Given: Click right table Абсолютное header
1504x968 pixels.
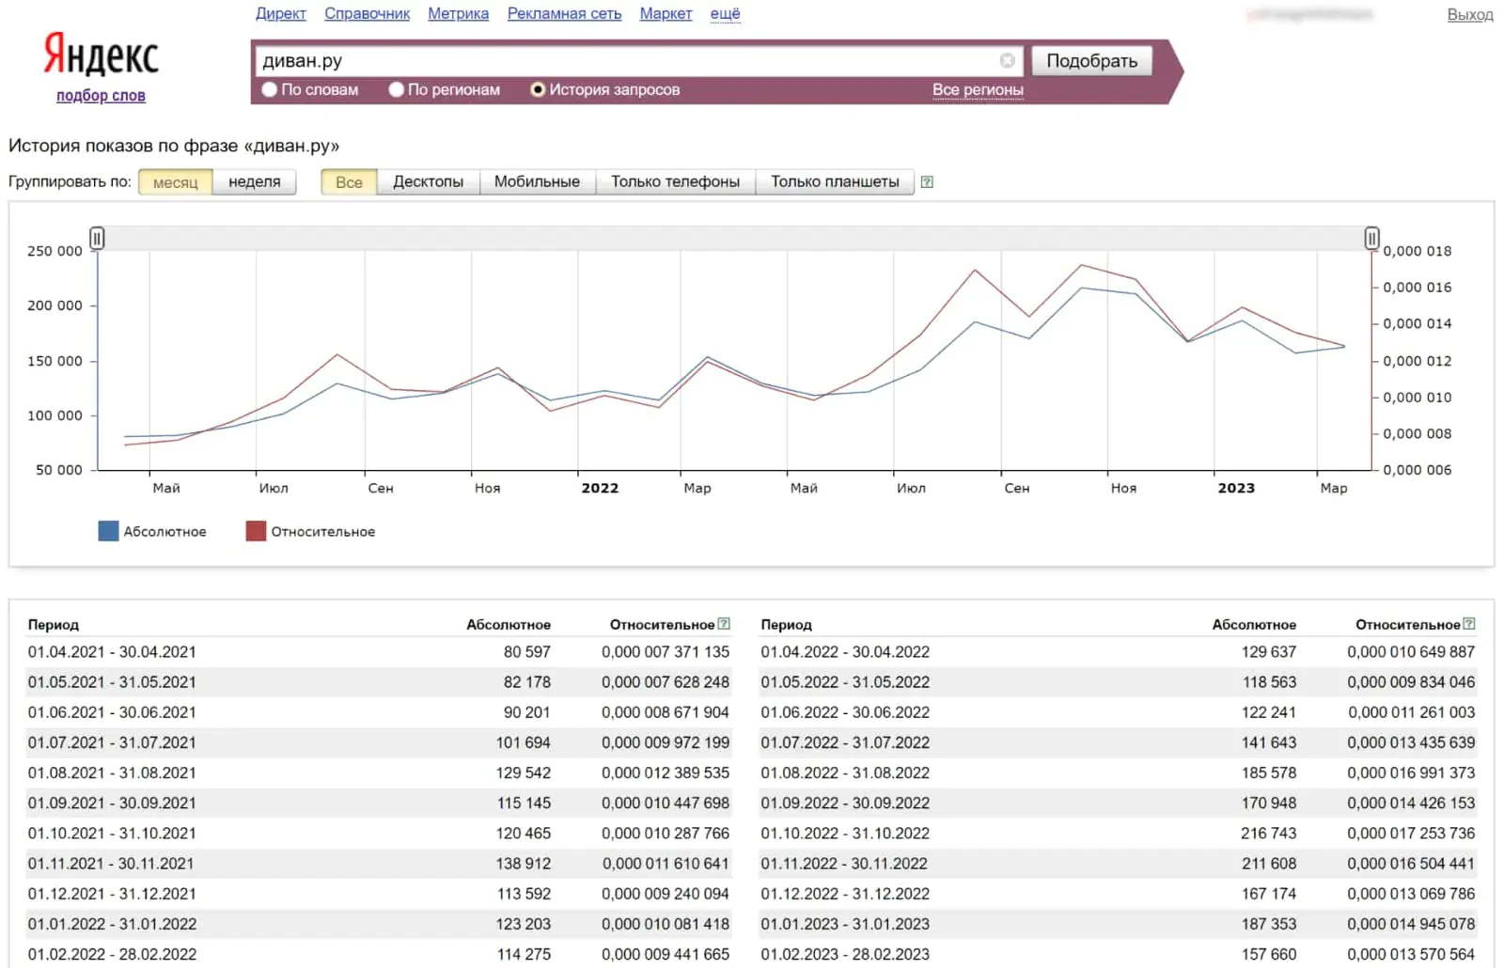Looking at the screenshot, I should (1254, 625).
